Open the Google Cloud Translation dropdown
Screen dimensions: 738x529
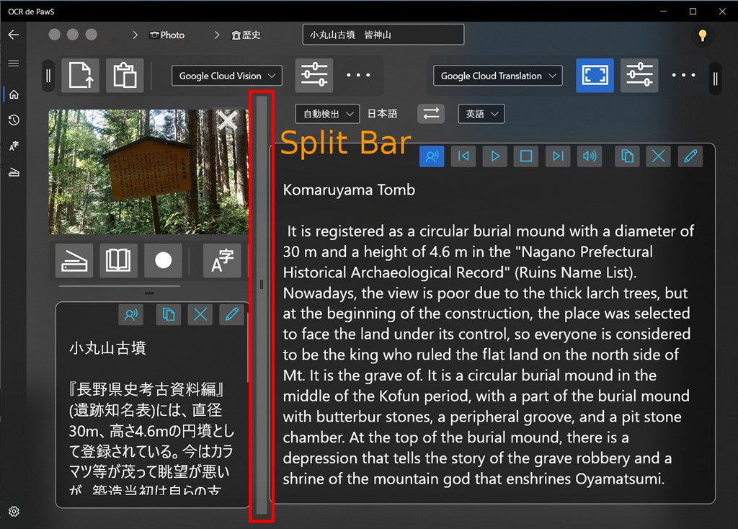click(x=498, y=76)
